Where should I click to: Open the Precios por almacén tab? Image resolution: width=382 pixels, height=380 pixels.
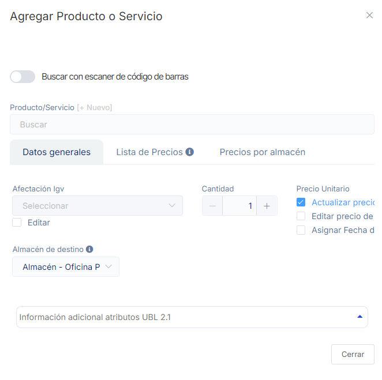pyautogui.click(x=262, y=152)
